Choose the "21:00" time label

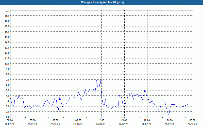point(170,120)
